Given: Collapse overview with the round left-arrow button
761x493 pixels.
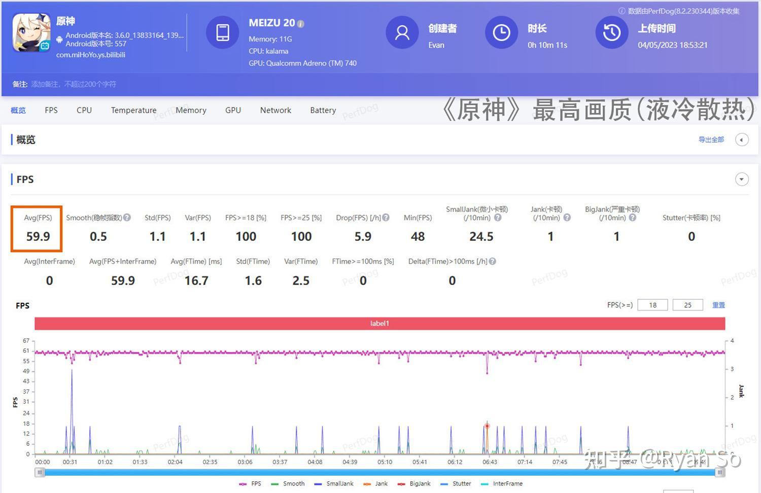Looking at the screenshot, I should click(x=742, y=139).
